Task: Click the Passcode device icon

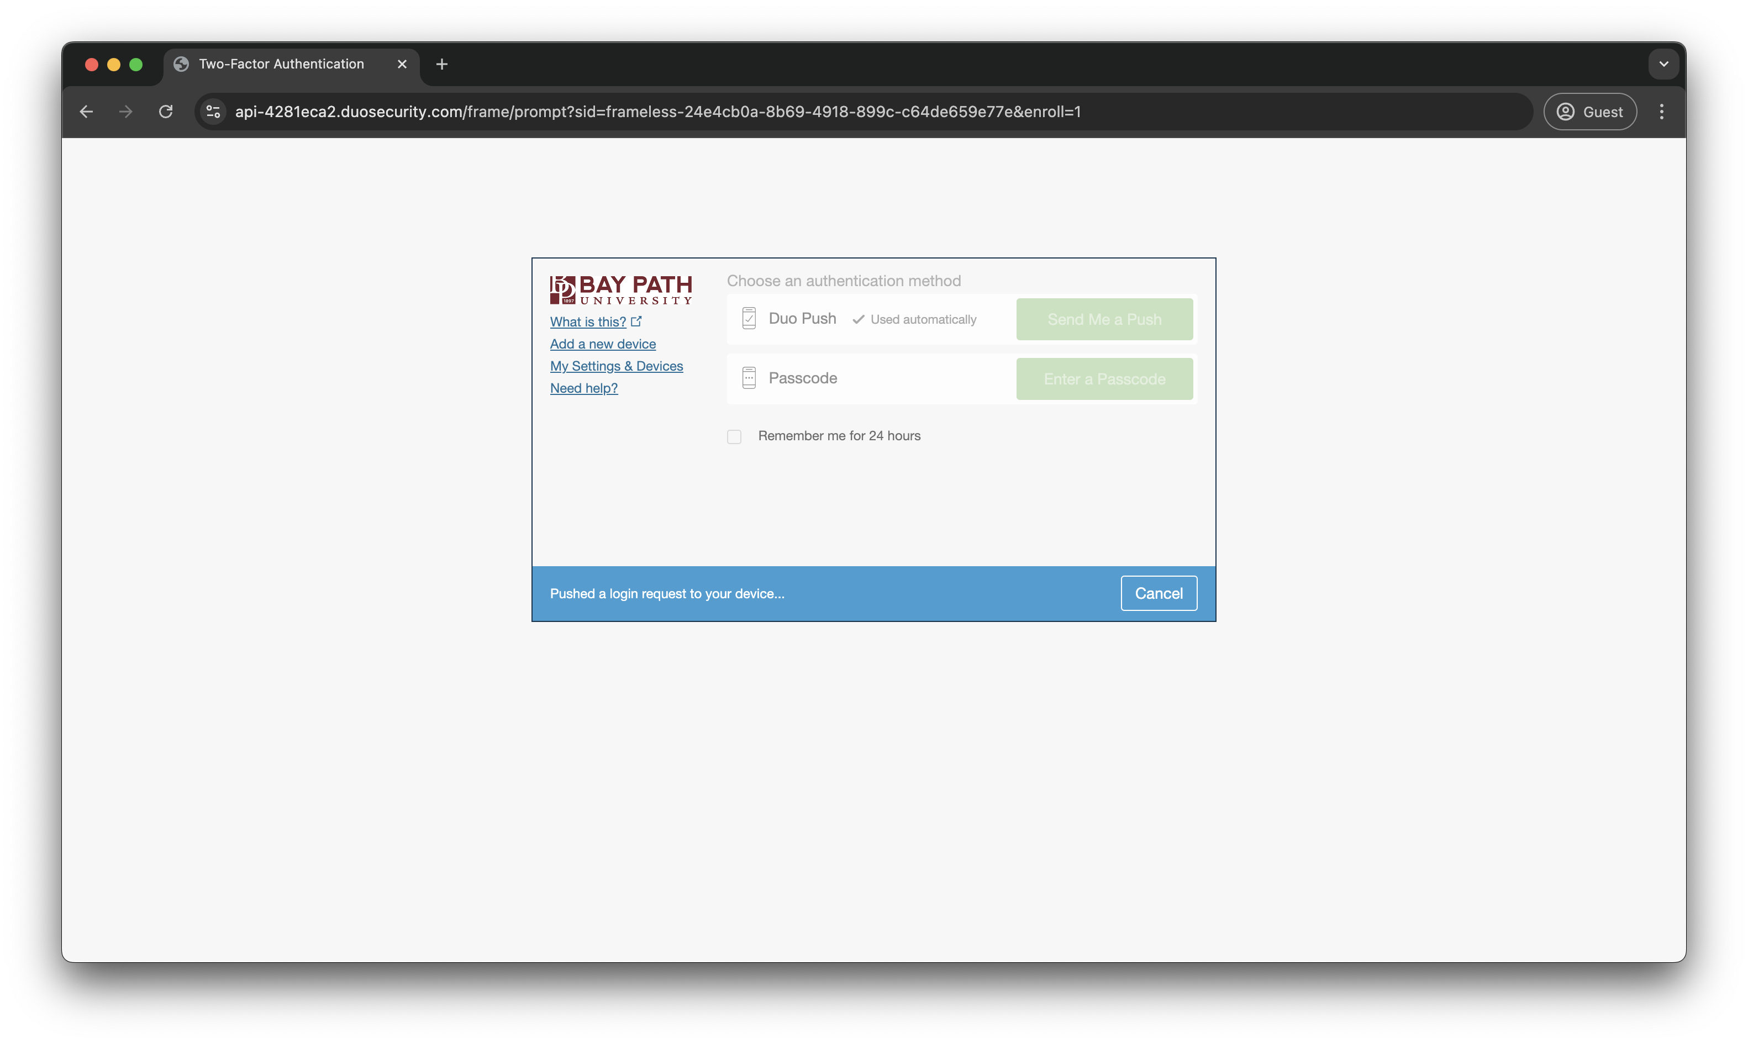Action: [x=749, y=378]
